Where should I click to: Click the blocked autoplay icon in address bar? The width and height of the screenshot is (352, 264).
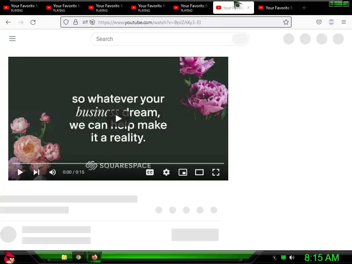92,22
